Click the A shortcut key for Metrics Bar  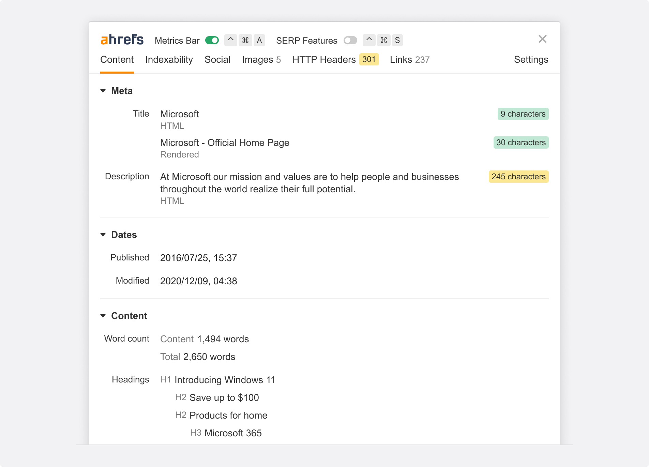[259, 40]
